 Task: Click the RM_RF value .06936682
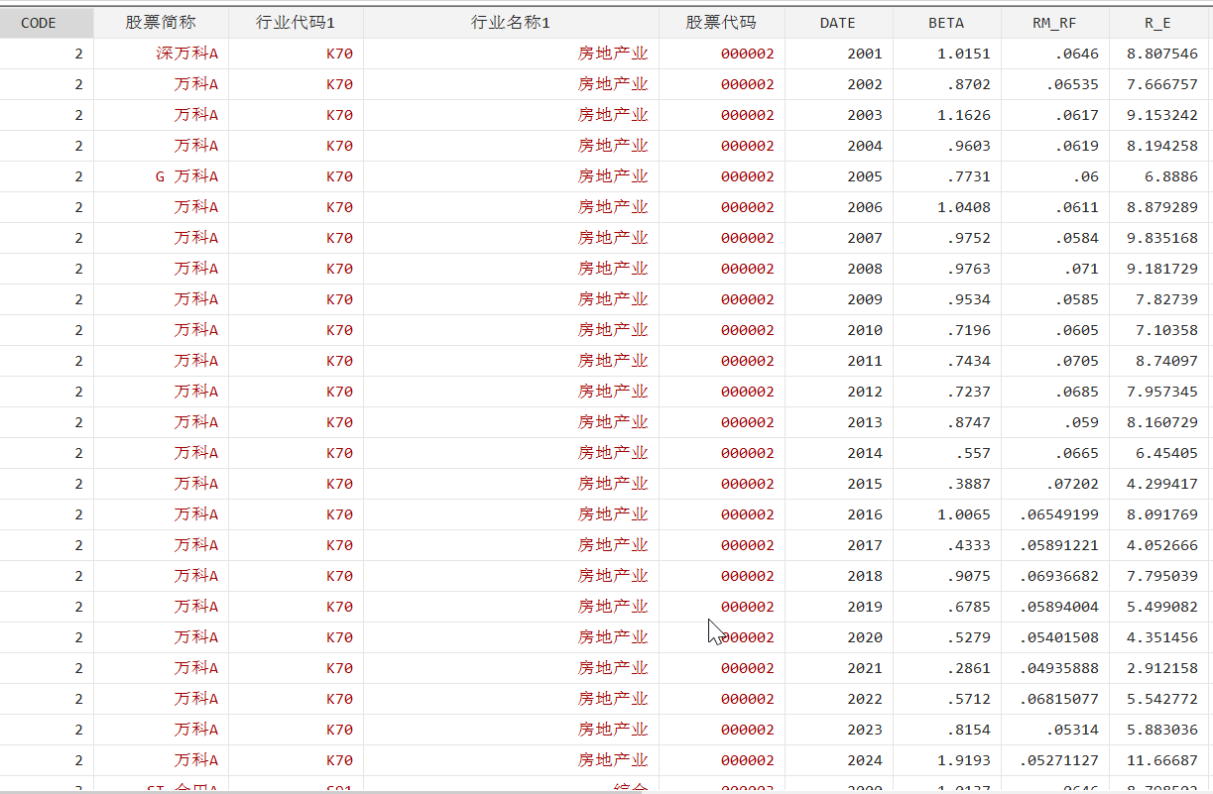pyautogui.click(x=1054, y=576)
